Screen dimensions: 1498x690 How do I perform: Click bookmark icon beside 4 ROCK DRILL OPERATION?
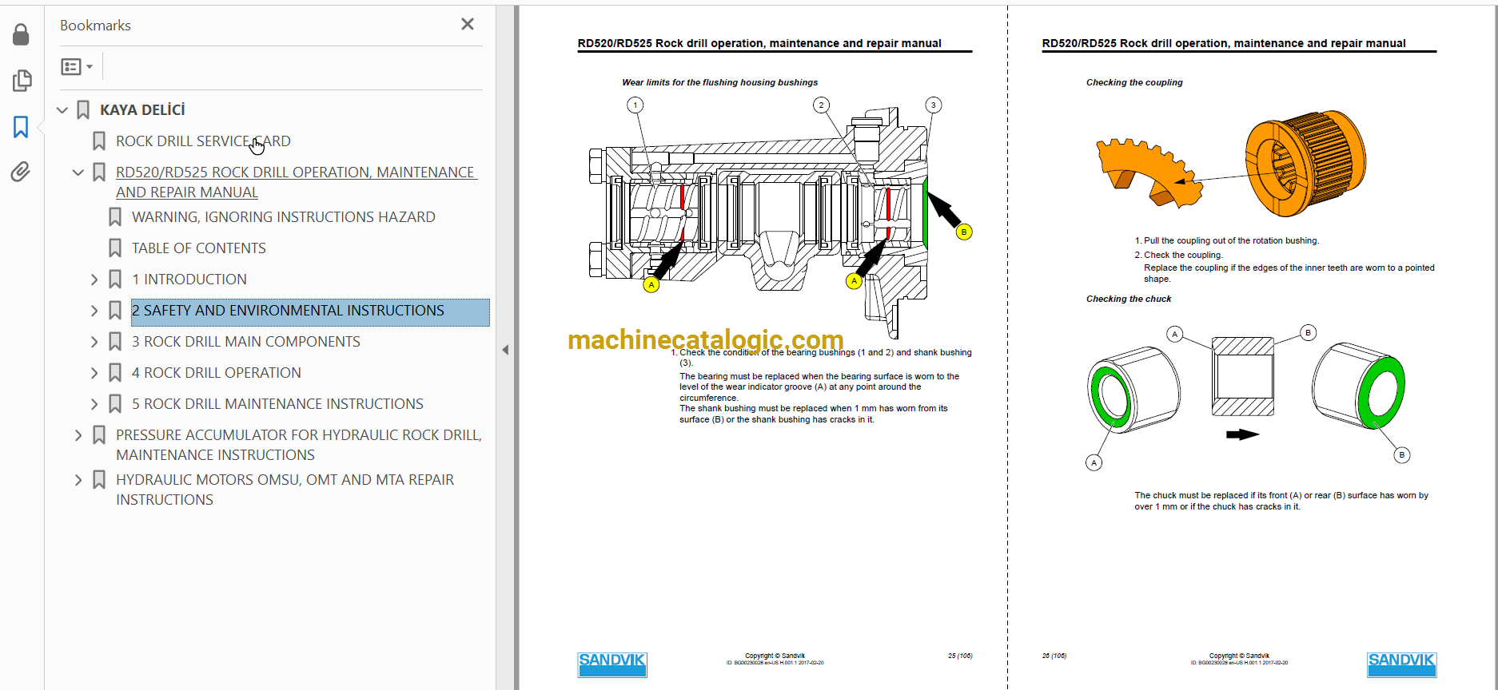coord(115,373)
